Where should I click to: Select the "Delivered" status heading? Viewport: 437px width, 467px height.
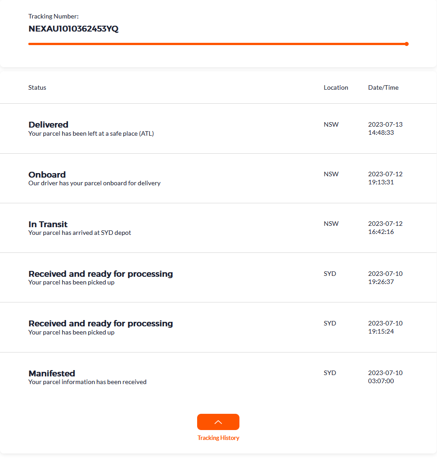pyautogui.click(x=49, y=124)
